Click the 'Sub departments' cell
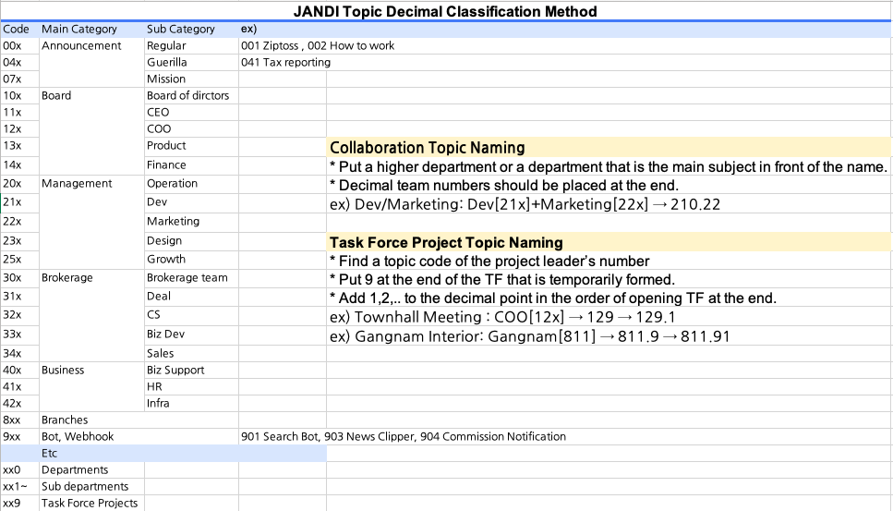Screen dimensions: 893x511 [91, 486]
